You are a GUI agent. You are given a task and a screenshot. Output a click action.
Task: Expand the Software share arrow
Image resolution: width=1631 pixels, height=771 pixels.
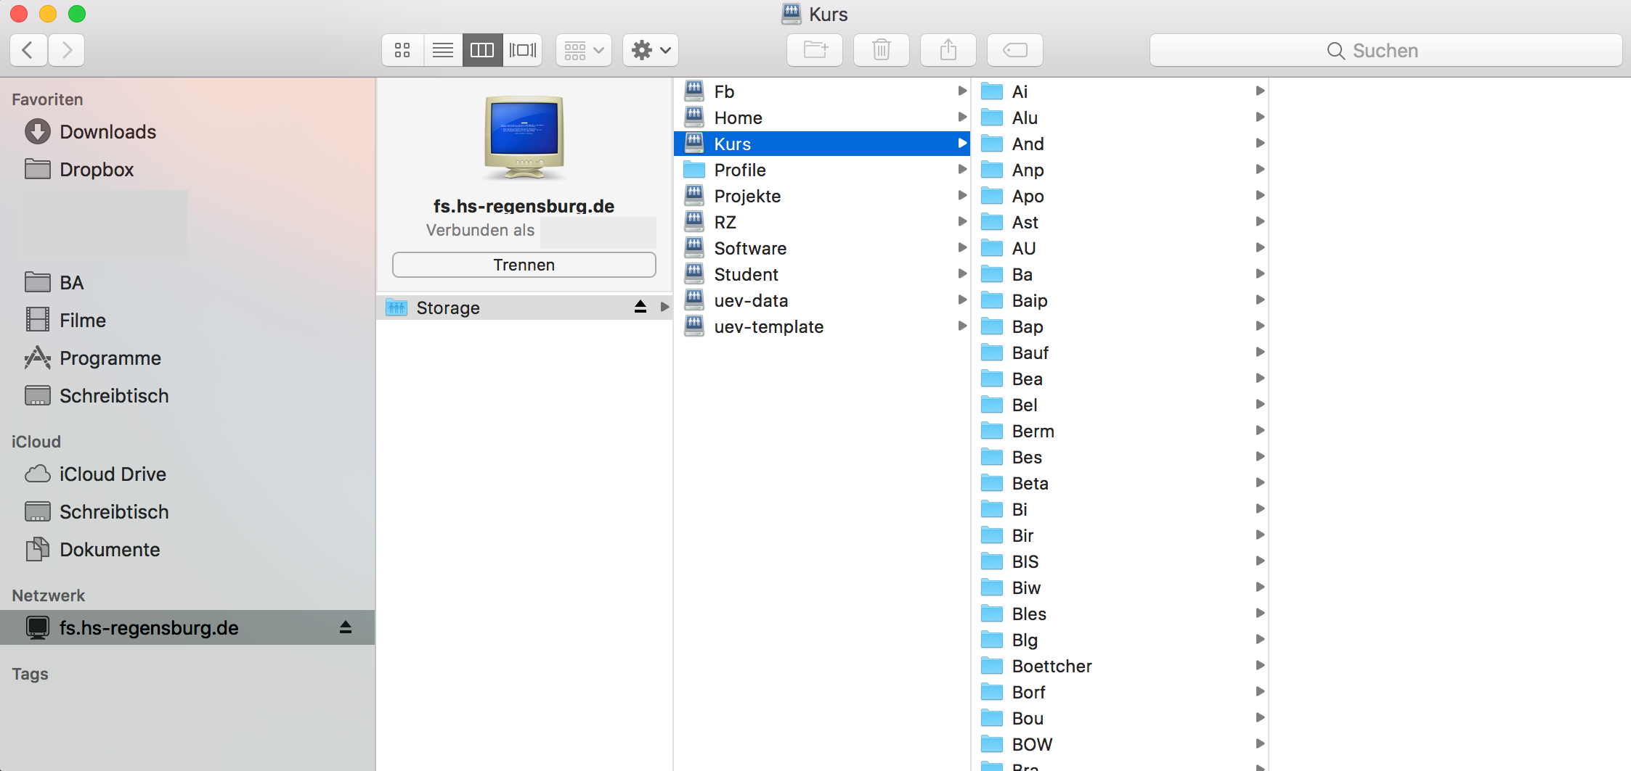coord(962,248)
